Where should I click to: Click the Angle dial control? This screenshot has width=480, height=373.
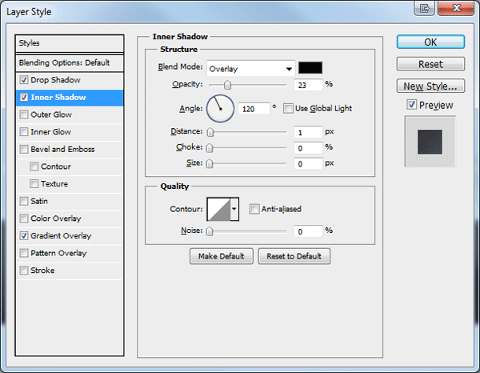tap(221, 108)
